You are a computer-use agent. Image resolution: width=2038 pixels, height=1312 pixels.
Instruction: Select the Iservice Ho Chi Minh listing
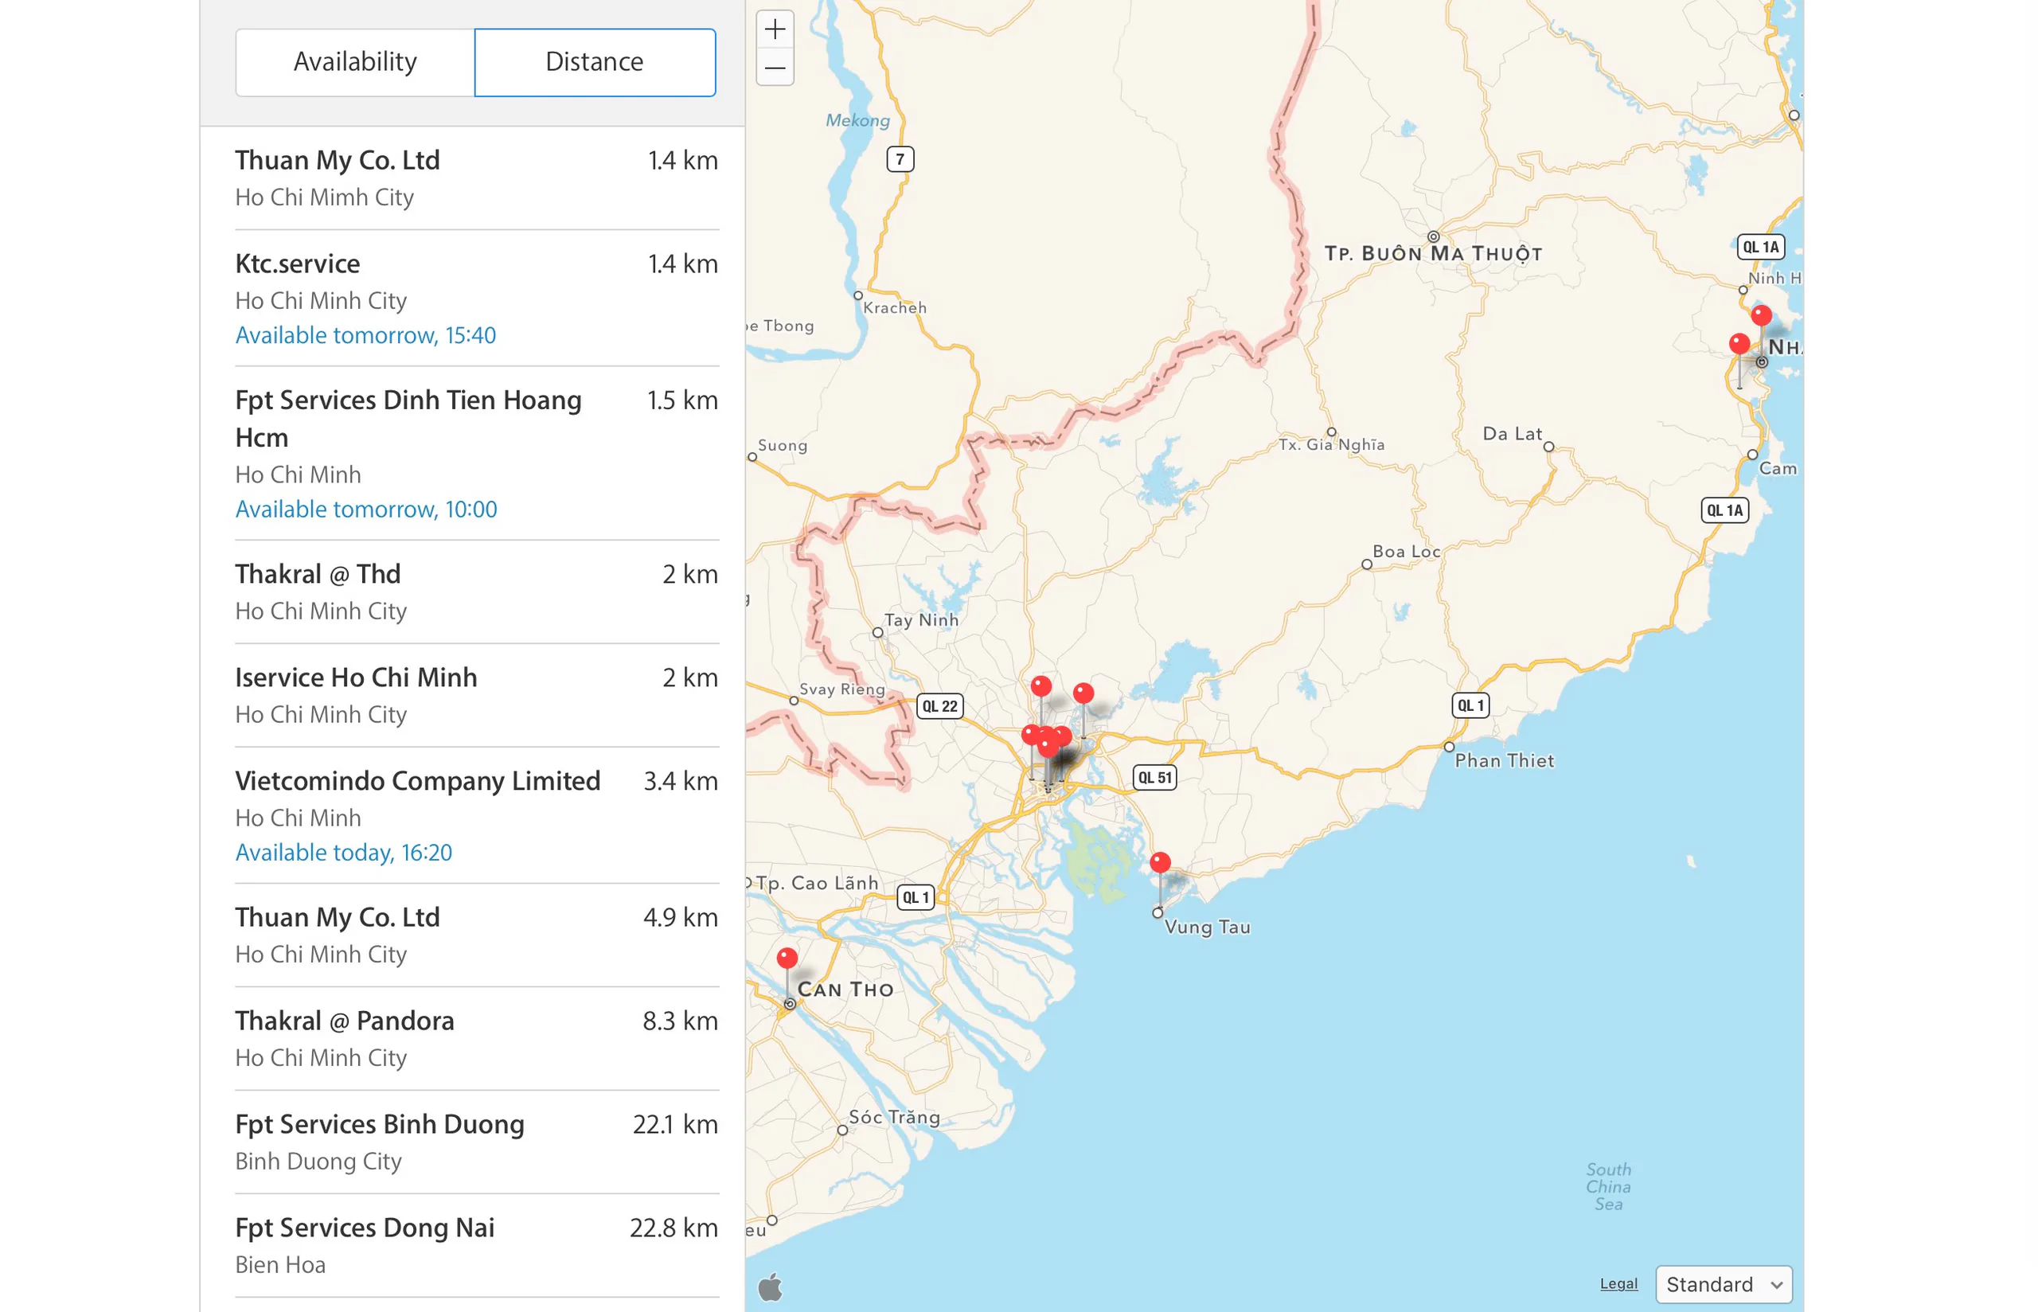(477, 695)
